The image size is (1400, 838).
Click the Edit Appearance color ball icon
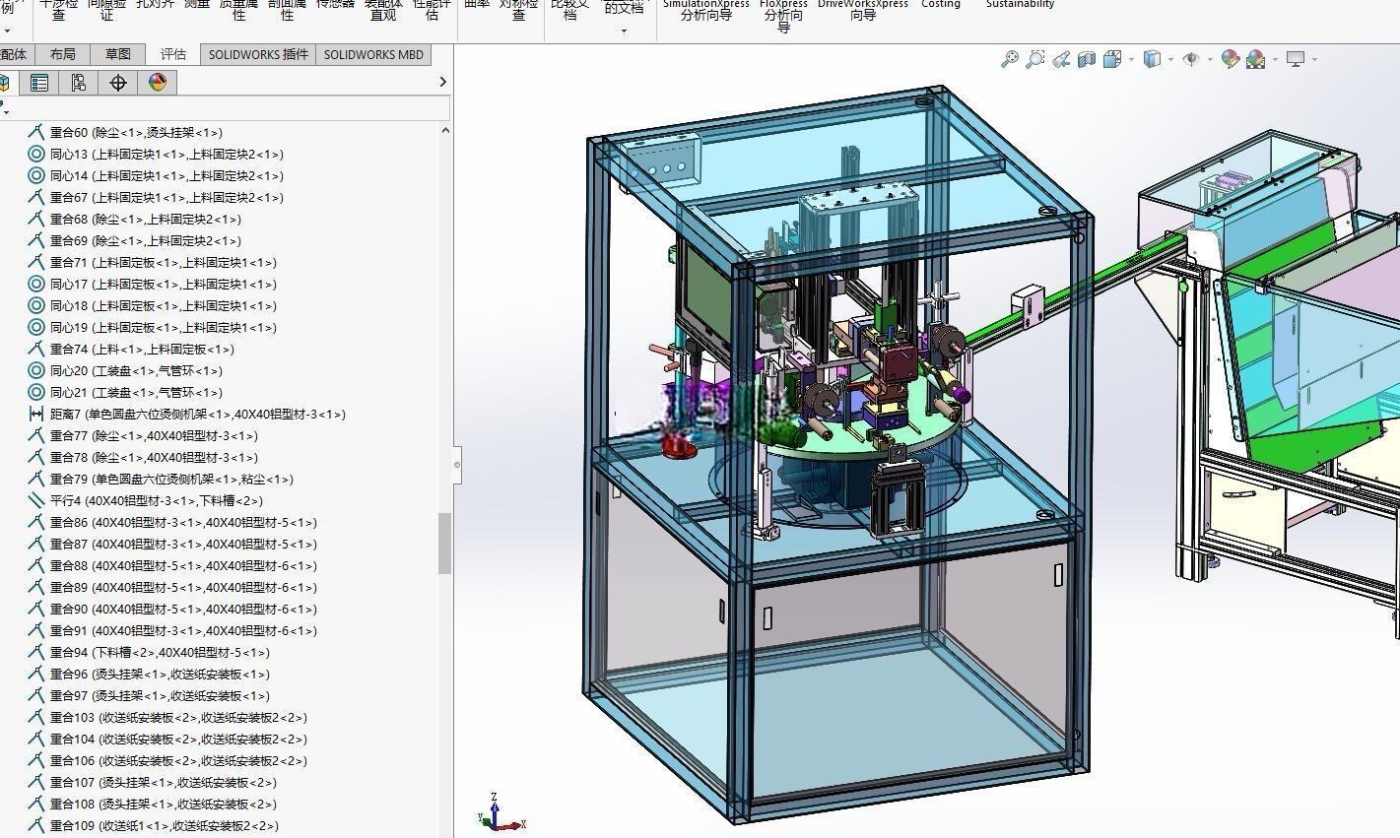point(1230,59)
